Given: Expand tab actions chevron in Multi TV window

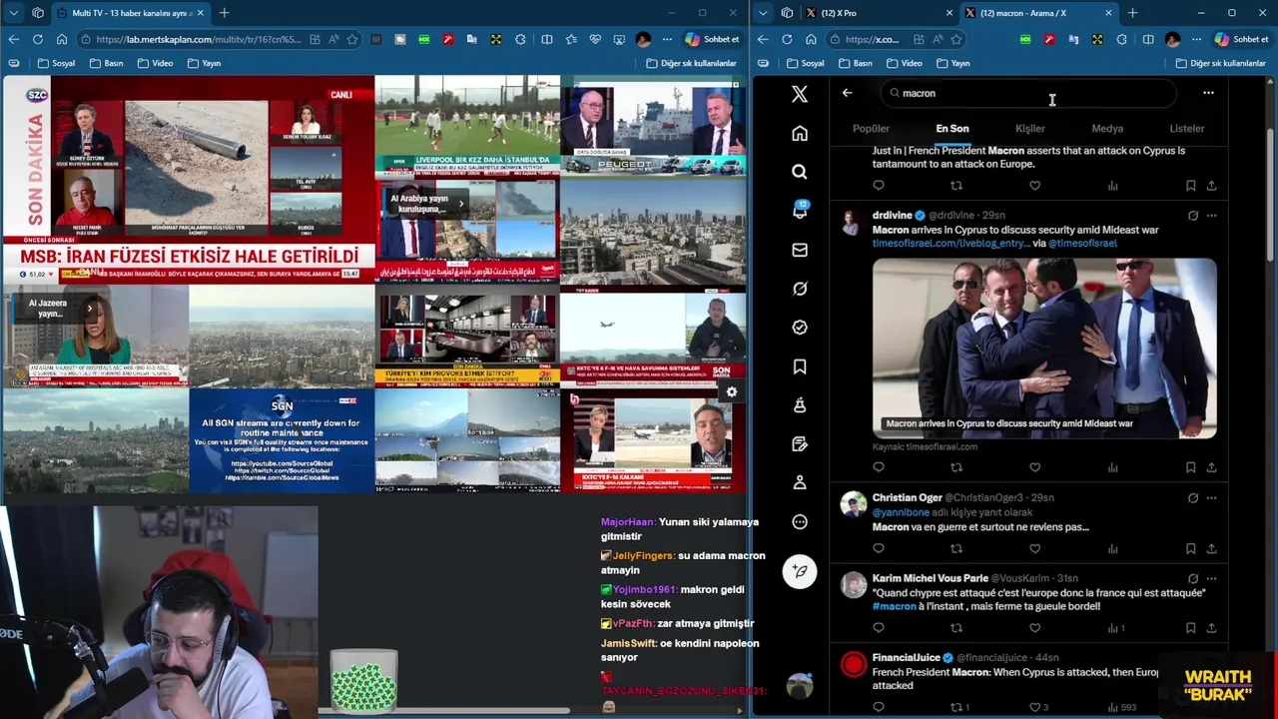Looking at the screenshot, I should tap(14, 13).
